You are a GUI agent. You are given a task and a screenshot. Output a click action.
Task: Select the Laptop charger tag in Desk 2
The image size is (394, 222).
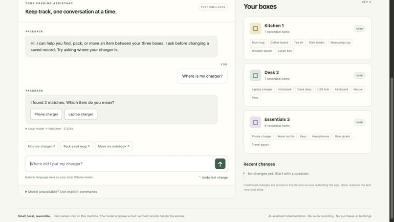click(262, 89)
